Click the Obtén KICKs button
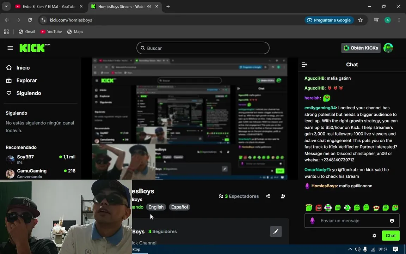This screenshot has width=406, height=254. click(361, 48)
